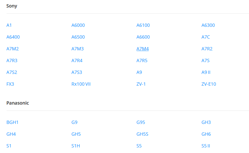Open the Panasonic BGH1 link
Screen dimensions: 249x153
(12, 122)
